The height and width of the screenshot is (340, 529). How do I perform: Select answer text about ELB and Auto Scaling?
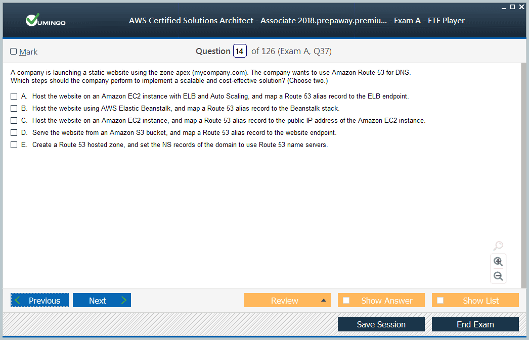221,96
